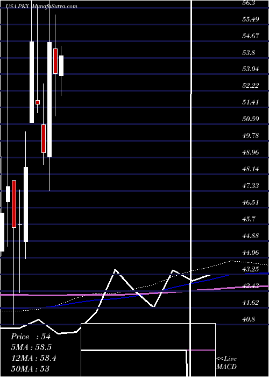Screen dimensions: 269x377
Task: Select the red candle between 50.59 and 48.96
Action: coord(44,138)
